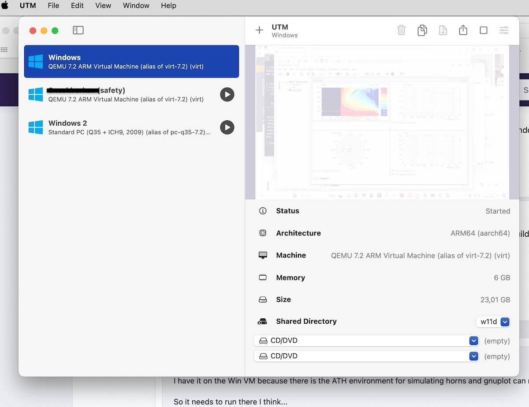Open the File menu
The image size is (529, 407).
click(x=53, y=6)
